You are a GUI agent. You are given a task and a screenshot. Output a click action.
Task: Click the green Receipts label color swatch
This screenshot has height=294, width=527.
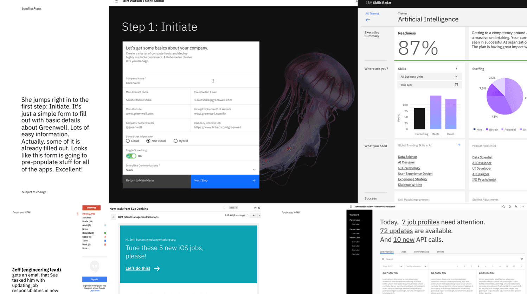click(x=105, y=233)
